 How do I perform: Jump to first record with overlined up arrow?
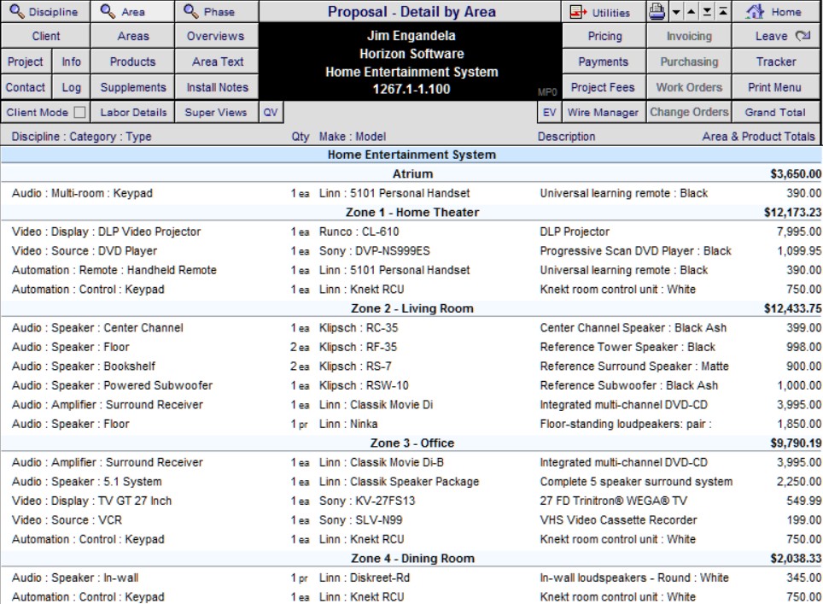click(x=723, y=12)
